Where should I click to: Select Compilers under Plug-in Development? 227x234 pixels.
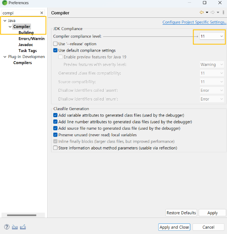click(x=22, y=63)
